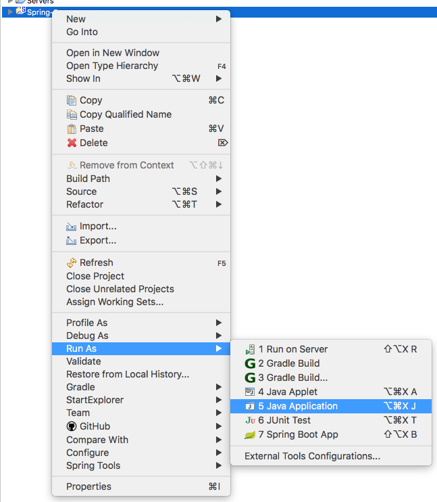Screen dimensions: 437x502
Task: Click the Spring Boot App leaf icon
Action: (250, 435)
